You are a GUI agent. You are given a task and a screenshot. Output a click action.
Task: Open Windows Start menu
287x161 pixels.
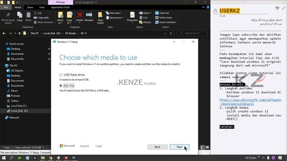[x=4, y=158]
